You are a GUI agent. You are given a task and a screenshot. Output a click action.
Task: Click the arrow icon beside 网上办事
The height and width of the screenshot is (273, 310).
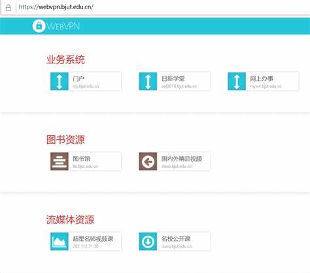[237, 82]
